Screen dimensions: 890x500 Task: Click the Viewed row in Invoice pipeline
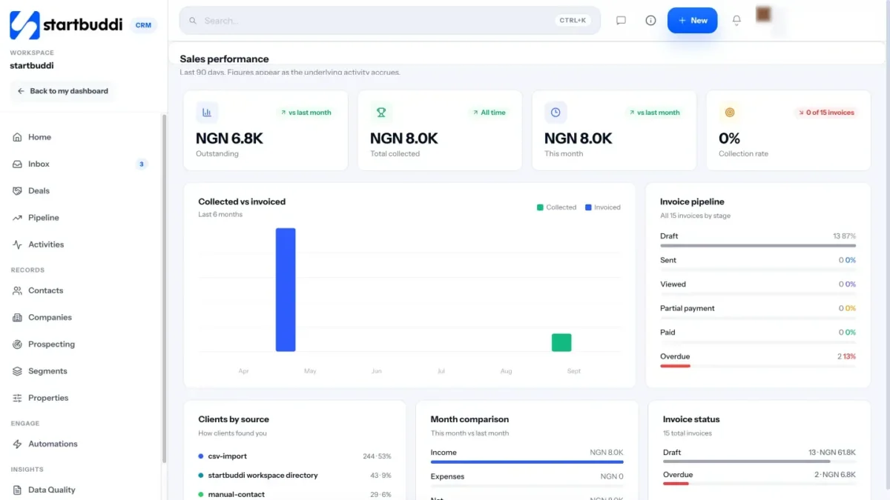(758, 287)
